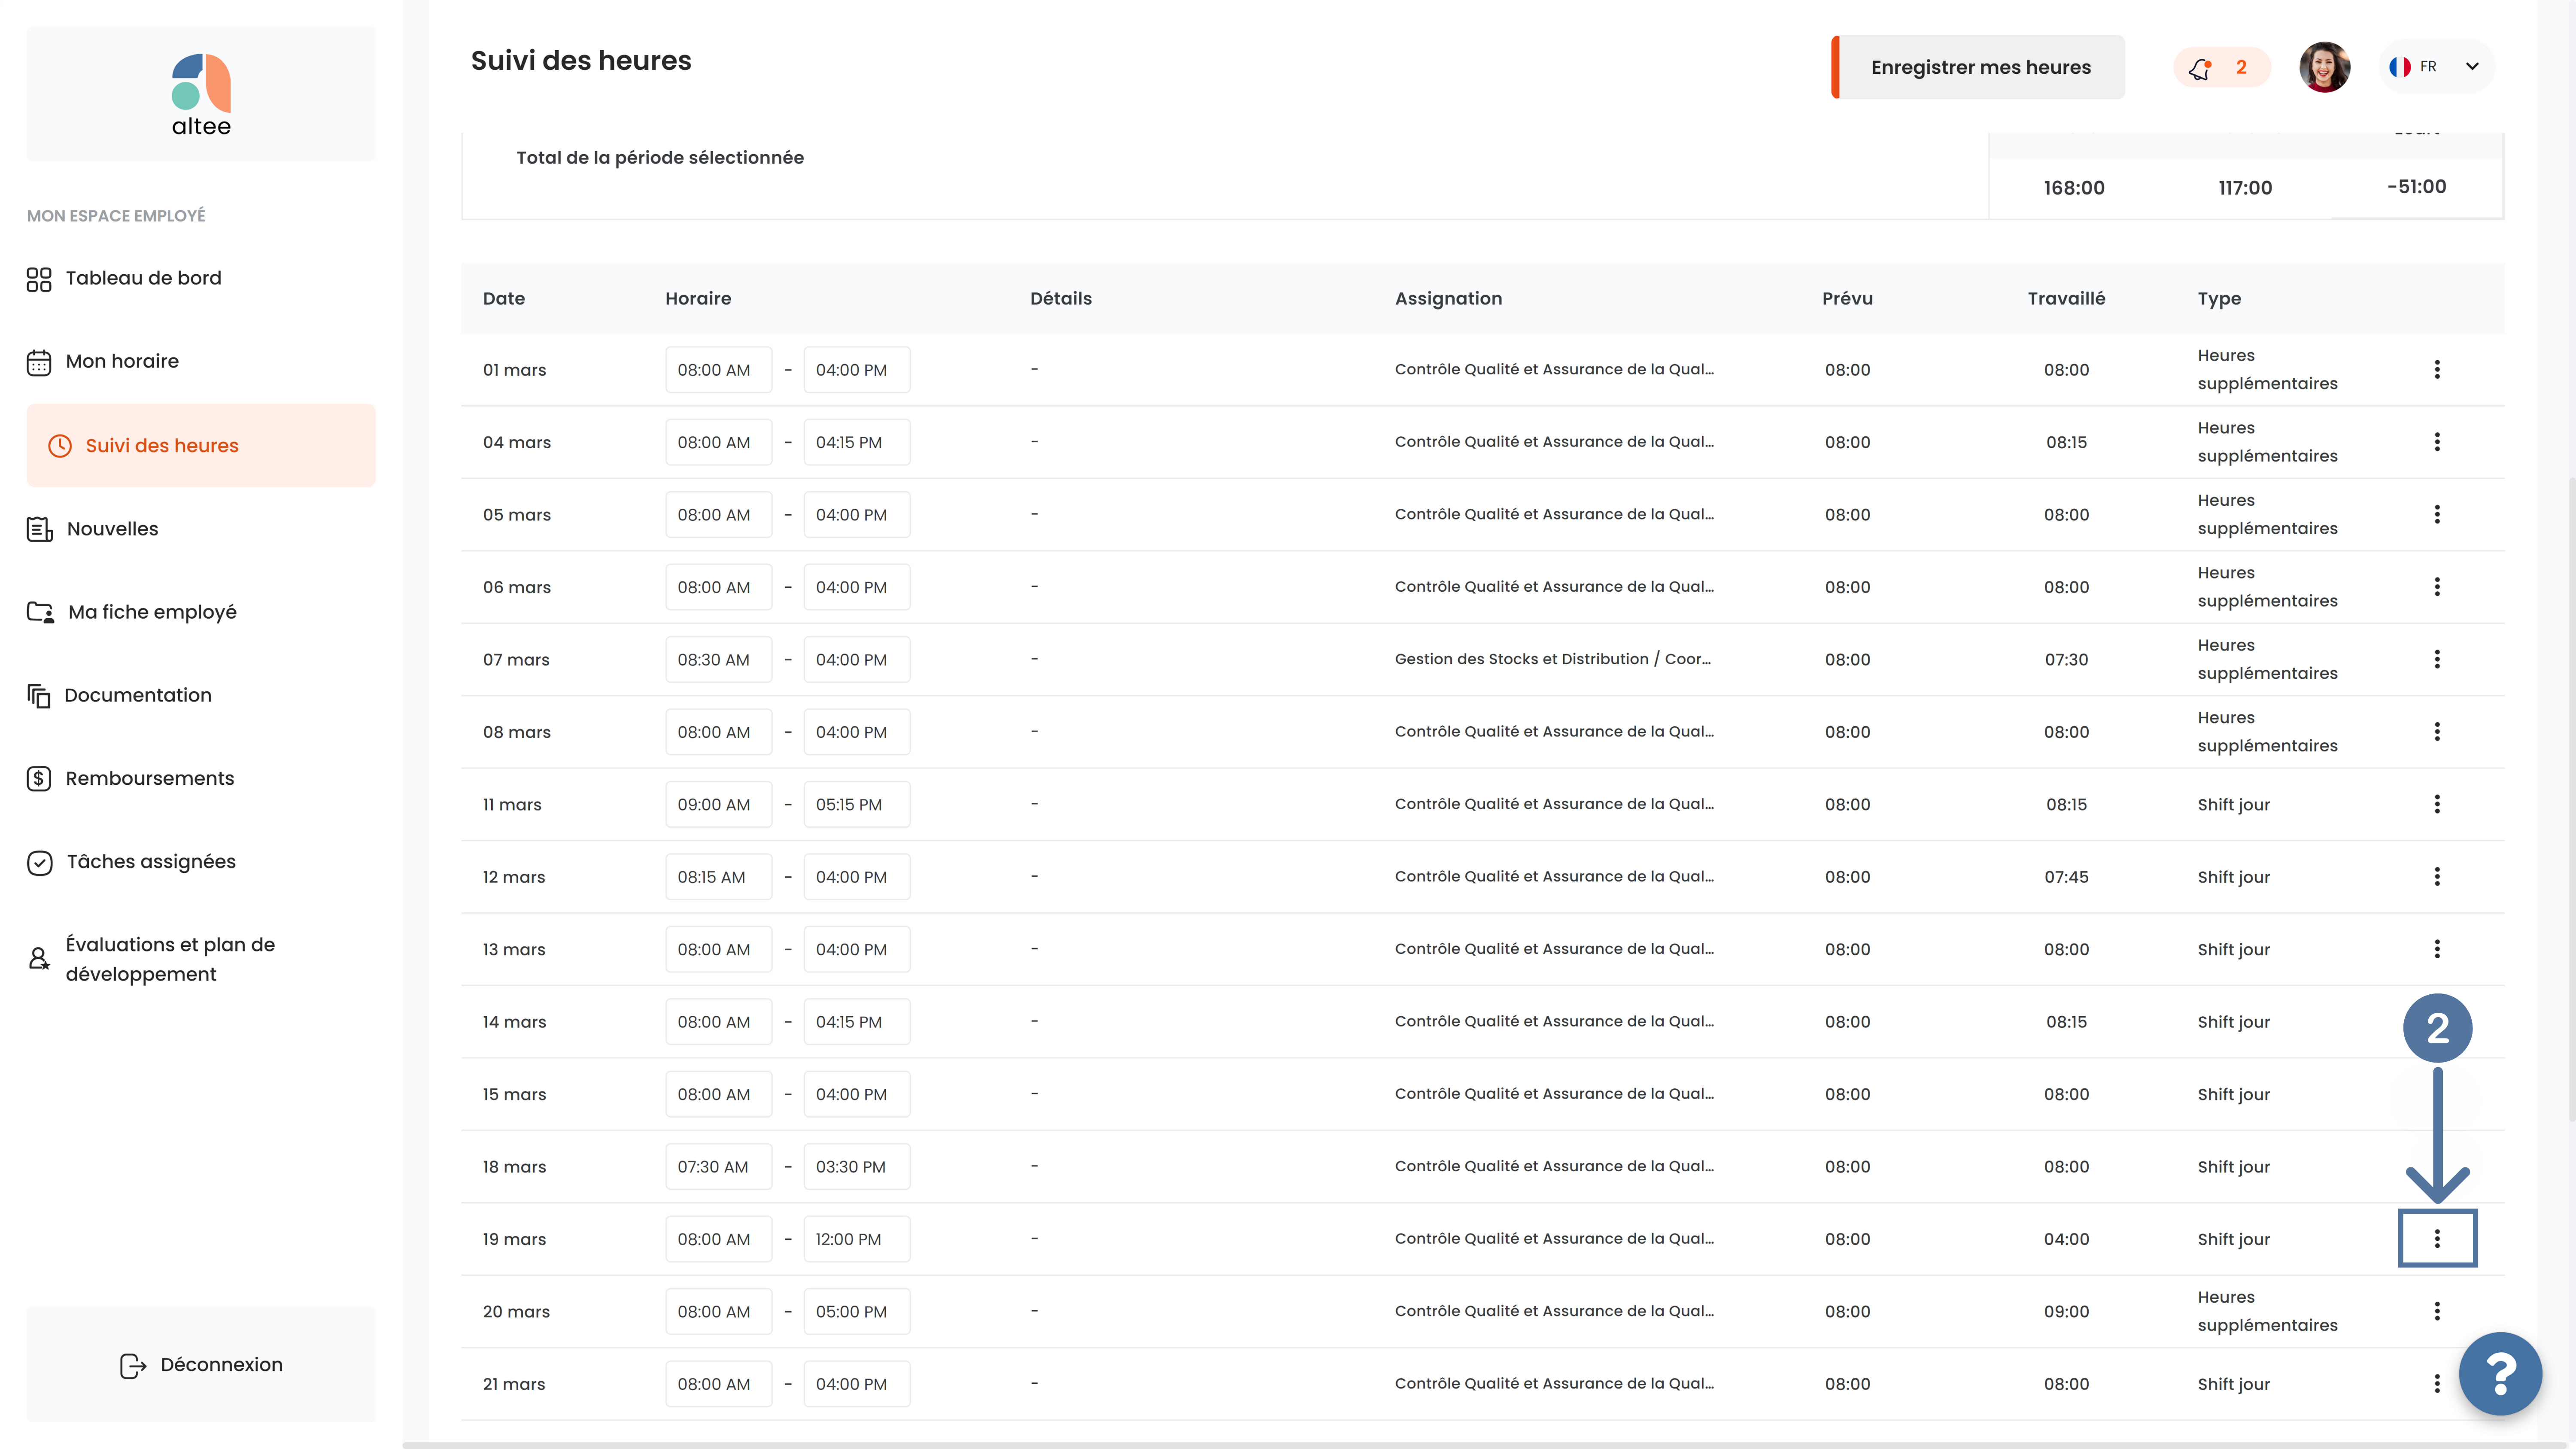Open the three-dot menu for 08 mars
Screen dimensions: 2576x1449
[x=2437, y=732]
